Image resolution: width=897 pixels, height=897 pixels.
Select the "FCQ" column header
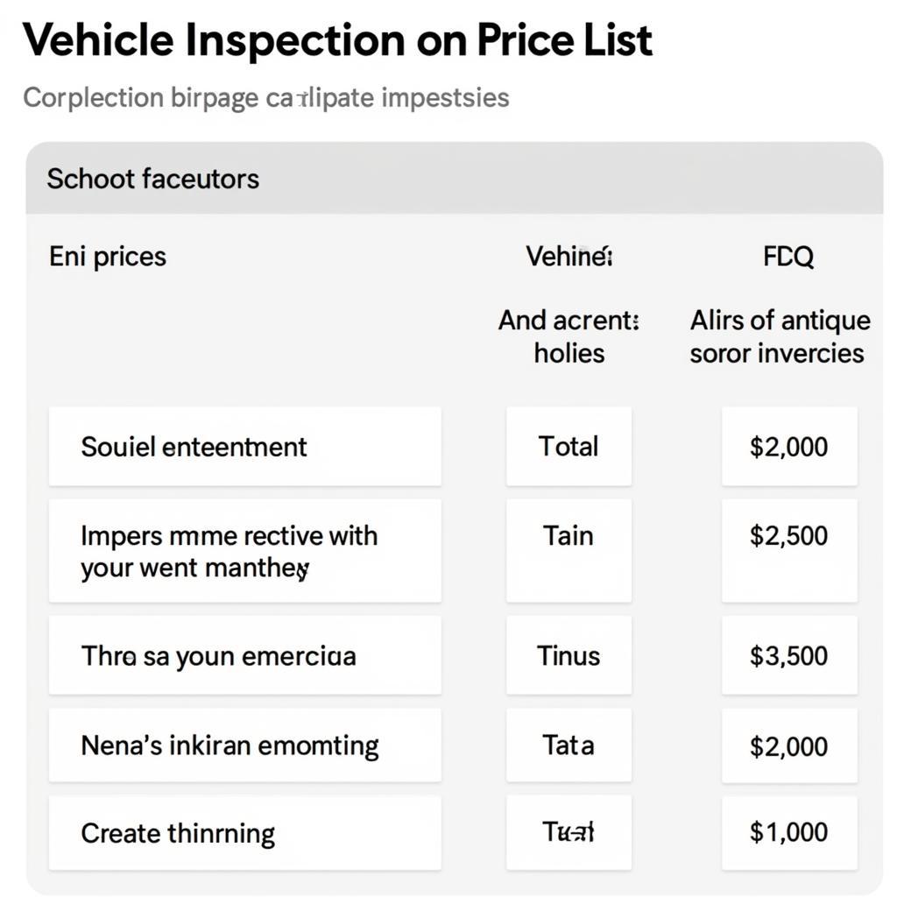click(x=788, y=257)
